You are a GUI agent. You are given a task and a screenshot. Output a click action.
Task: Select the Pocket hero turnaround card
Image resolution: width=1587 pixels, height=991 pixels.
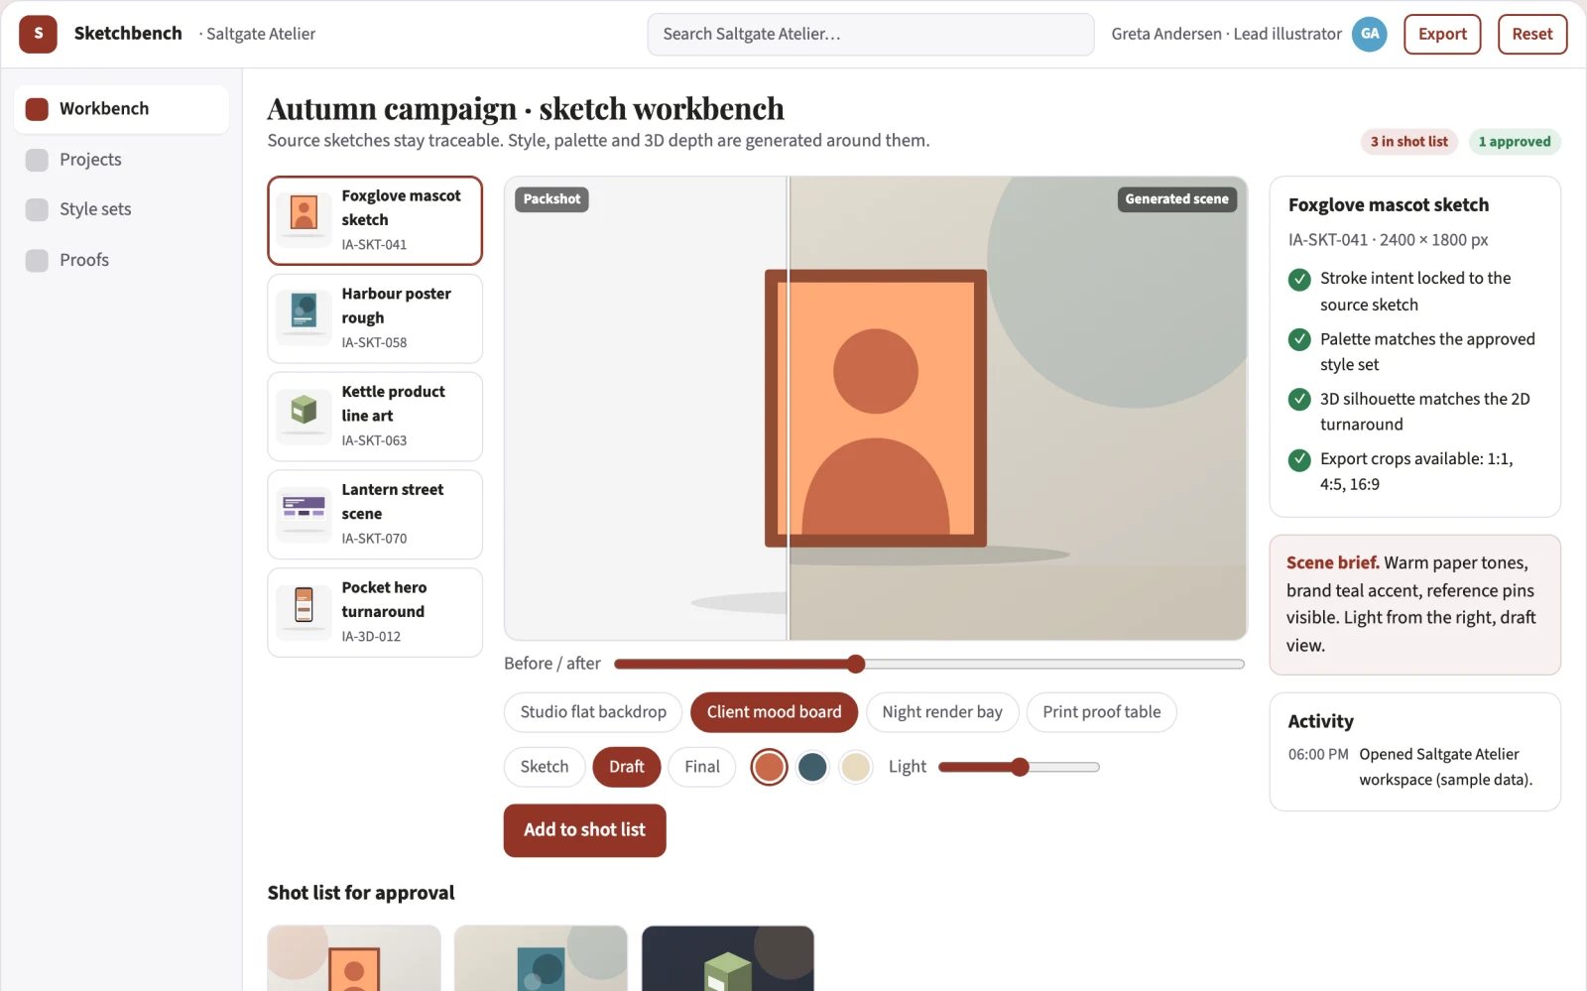tap(375, 612)
